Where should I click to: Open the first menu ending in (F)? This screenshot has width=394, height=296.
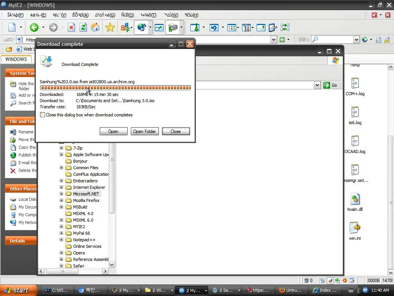coord(15,15)
